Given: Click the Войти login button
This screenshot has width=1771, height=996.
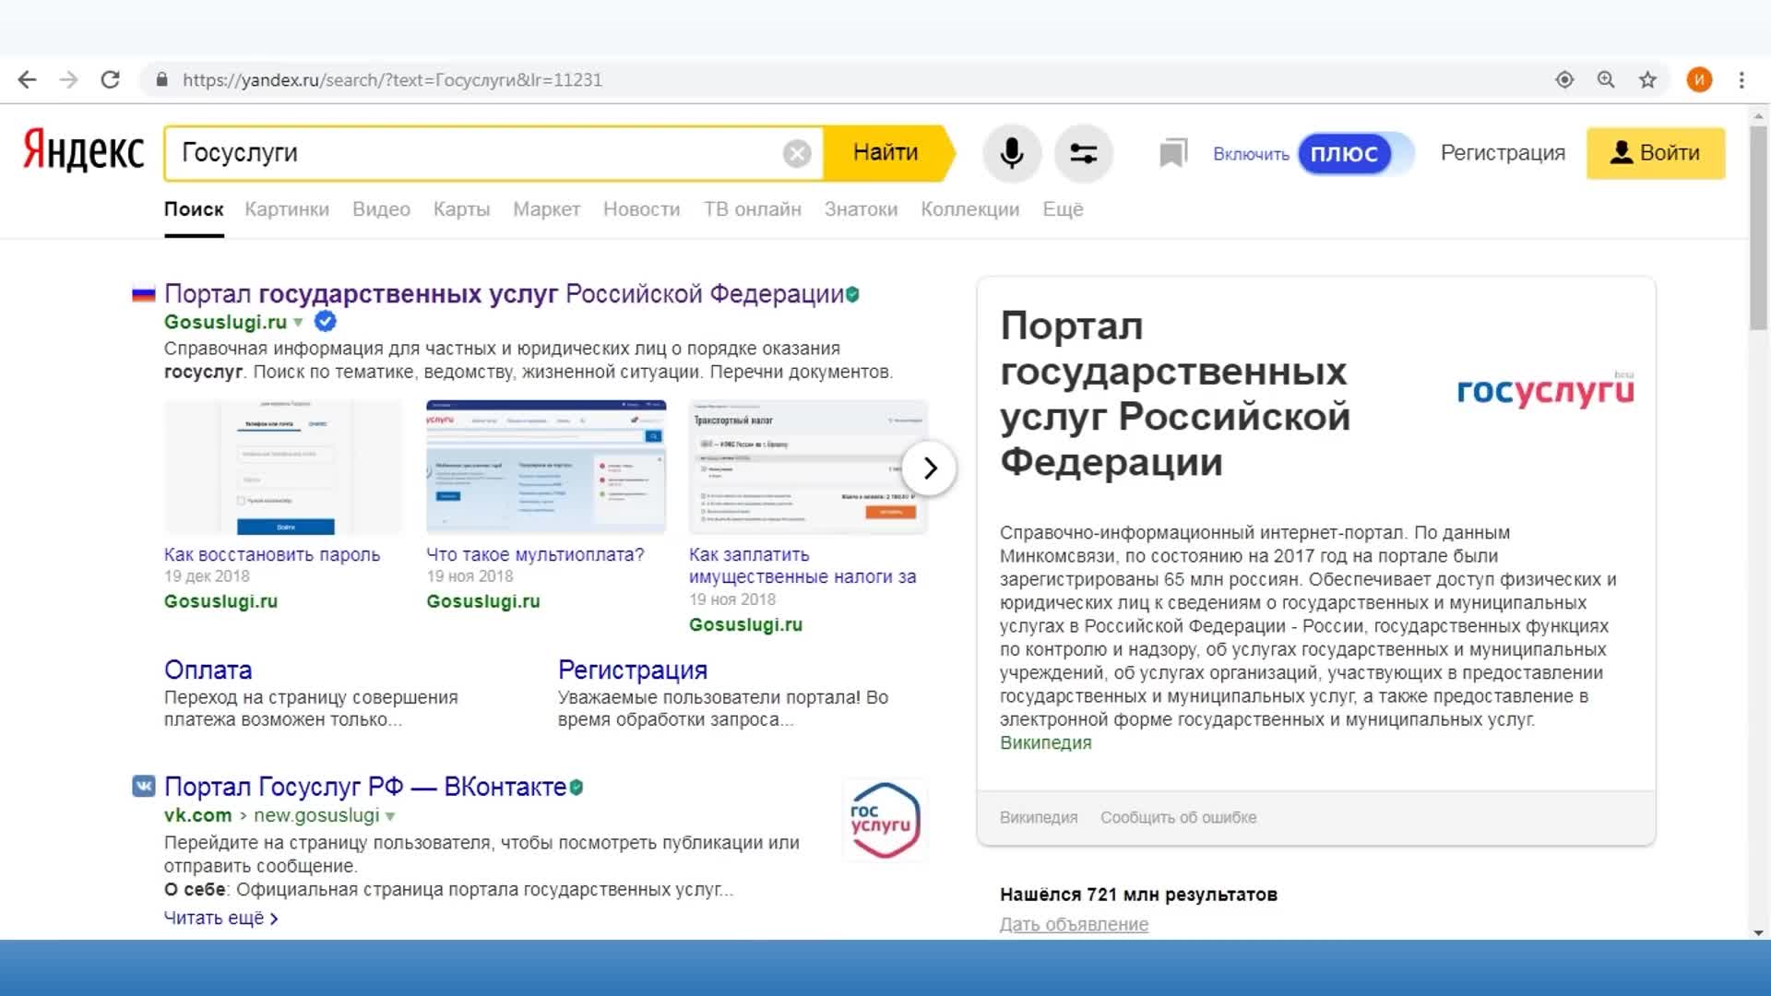Looking at the screenshot, I should [x=1655, y=153].
